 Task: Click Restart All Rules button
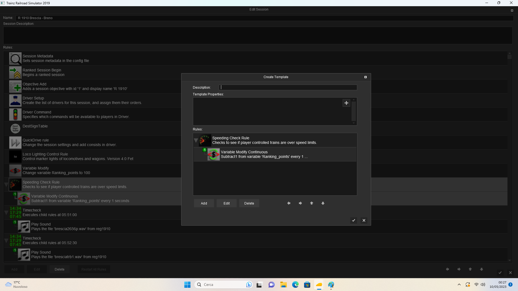pyautogui.click(x=94, y=269)
